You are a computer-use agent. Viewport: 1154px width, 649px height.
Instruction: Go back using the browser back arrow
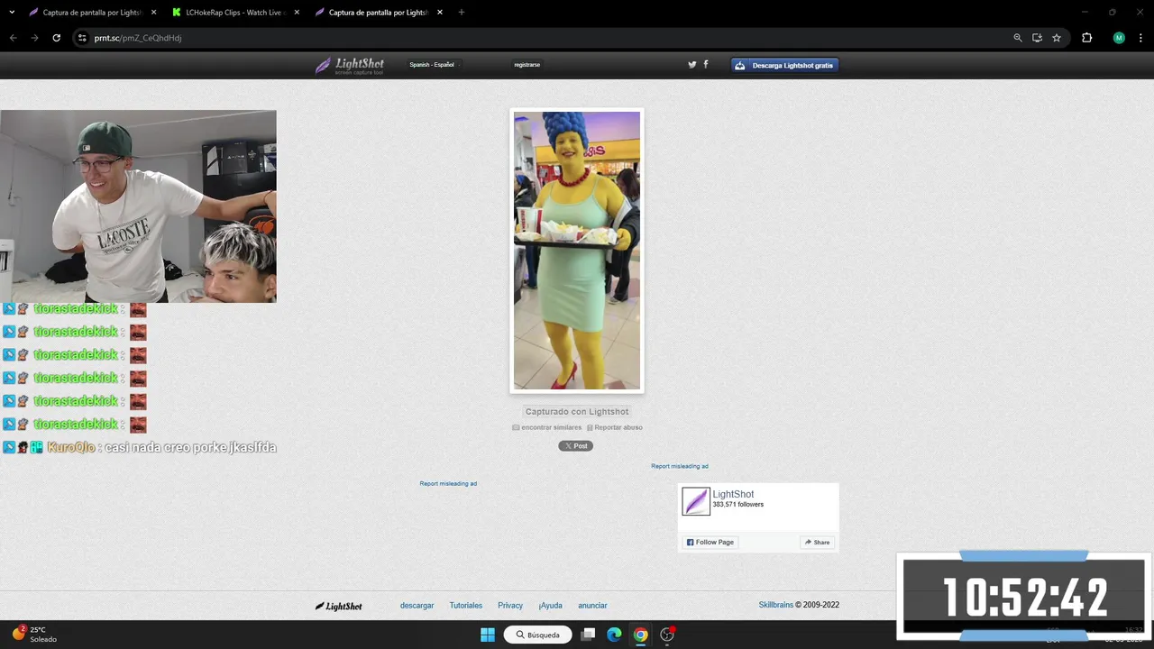point(13,38)
